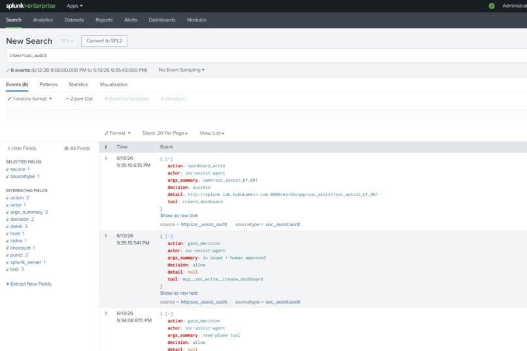
Task: Click the Event column header
Action: (x=166, y=147)
